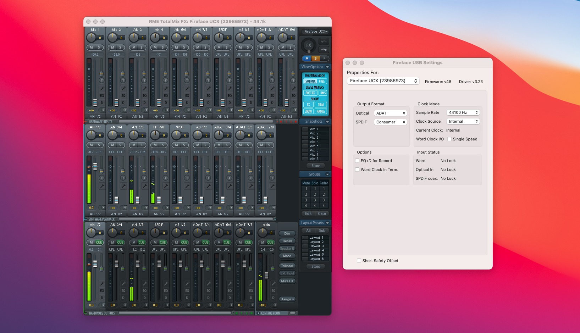This screenshot has height=333, width=580.
Task: Click the Recall button
Action: pyautogui.click(x=287, y=241)
